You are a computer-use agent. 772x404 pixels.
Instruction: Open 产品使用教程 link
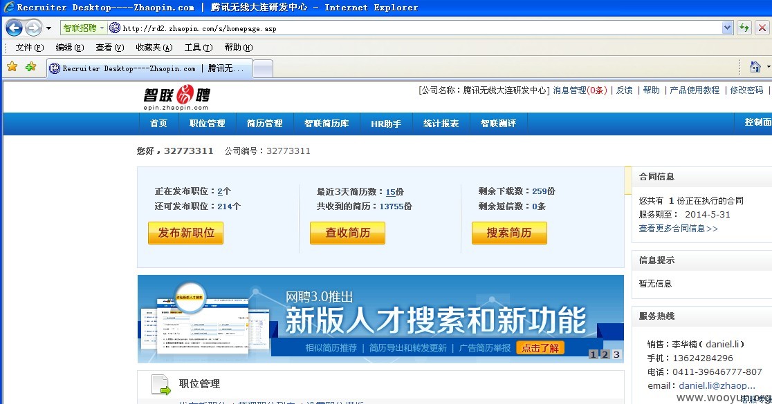click(695, 90)
